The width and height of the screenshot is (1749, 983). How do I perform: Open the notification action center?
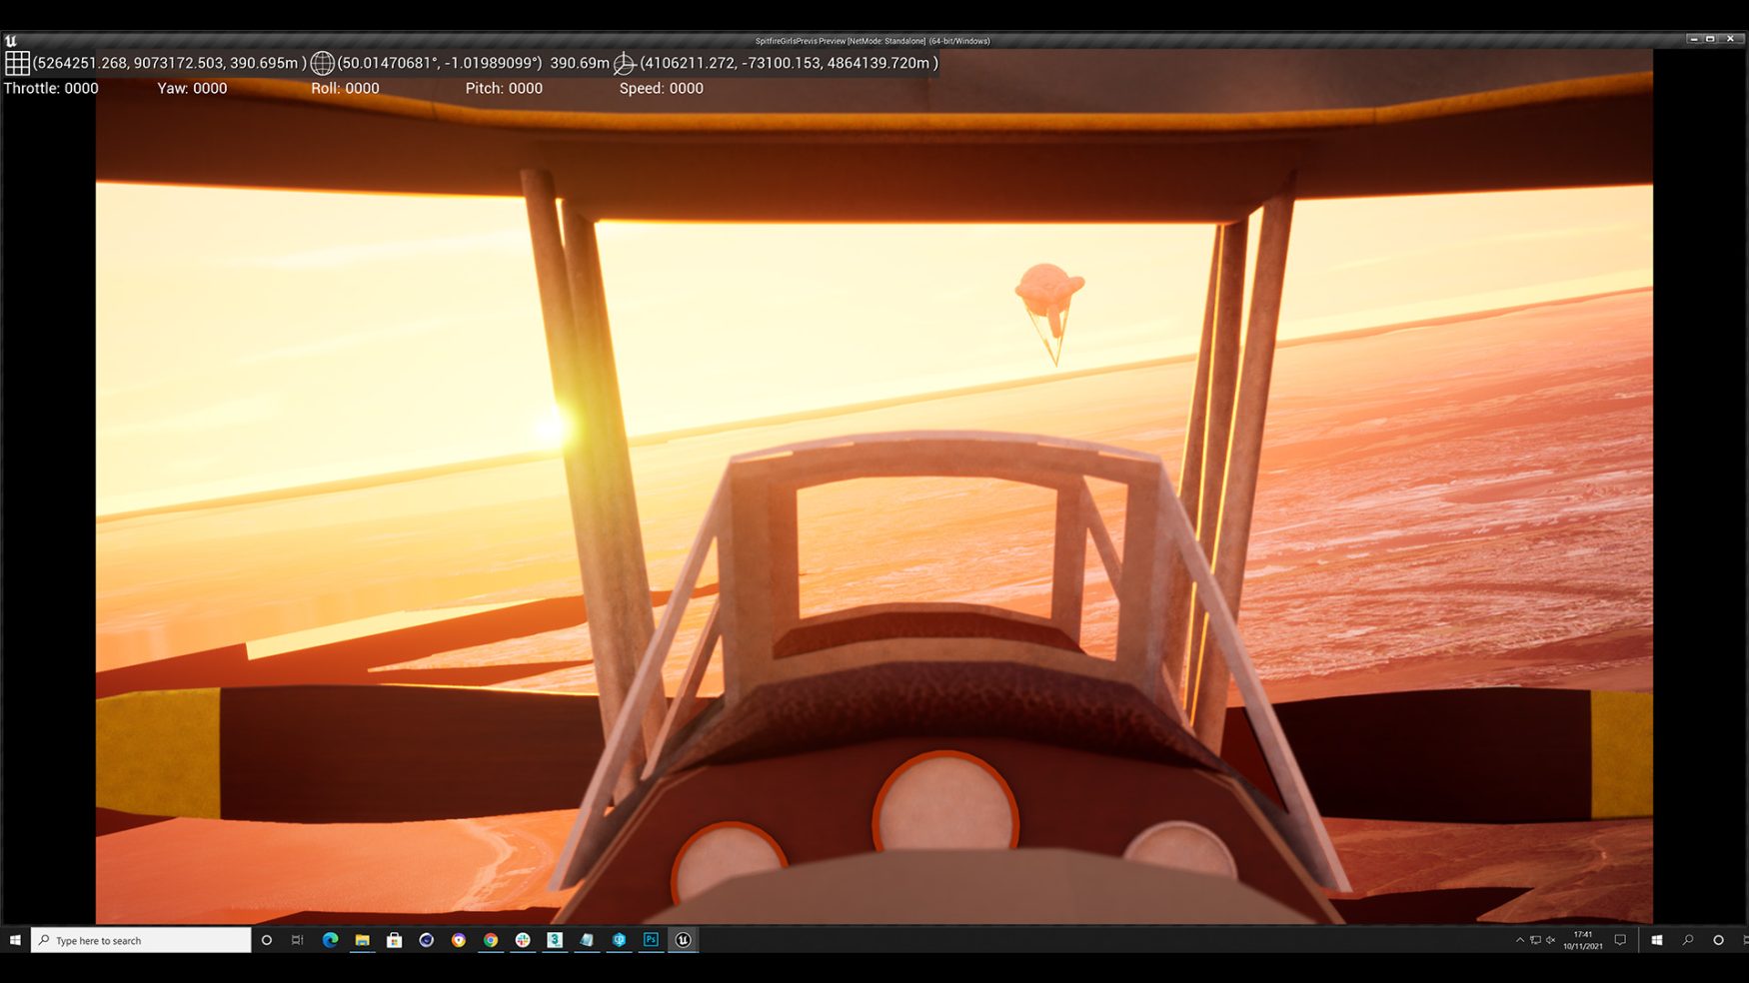point(1620,940)
